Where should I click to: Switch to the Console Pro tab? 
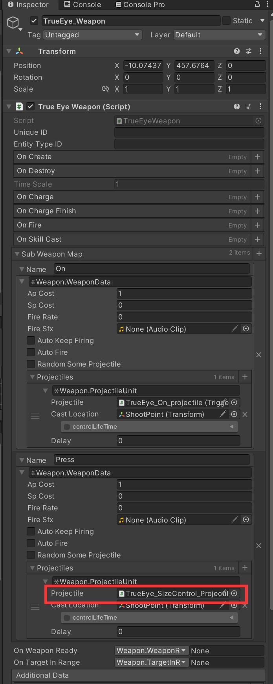pyautogui.click(x=139, y=5)
